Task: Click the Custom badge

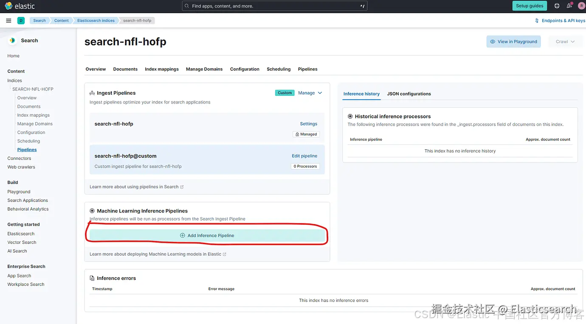Action: pos(285,93)
